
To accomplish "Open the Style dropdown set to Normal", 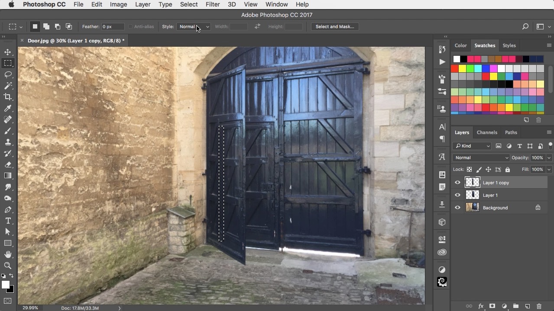I will pos(194,26).
